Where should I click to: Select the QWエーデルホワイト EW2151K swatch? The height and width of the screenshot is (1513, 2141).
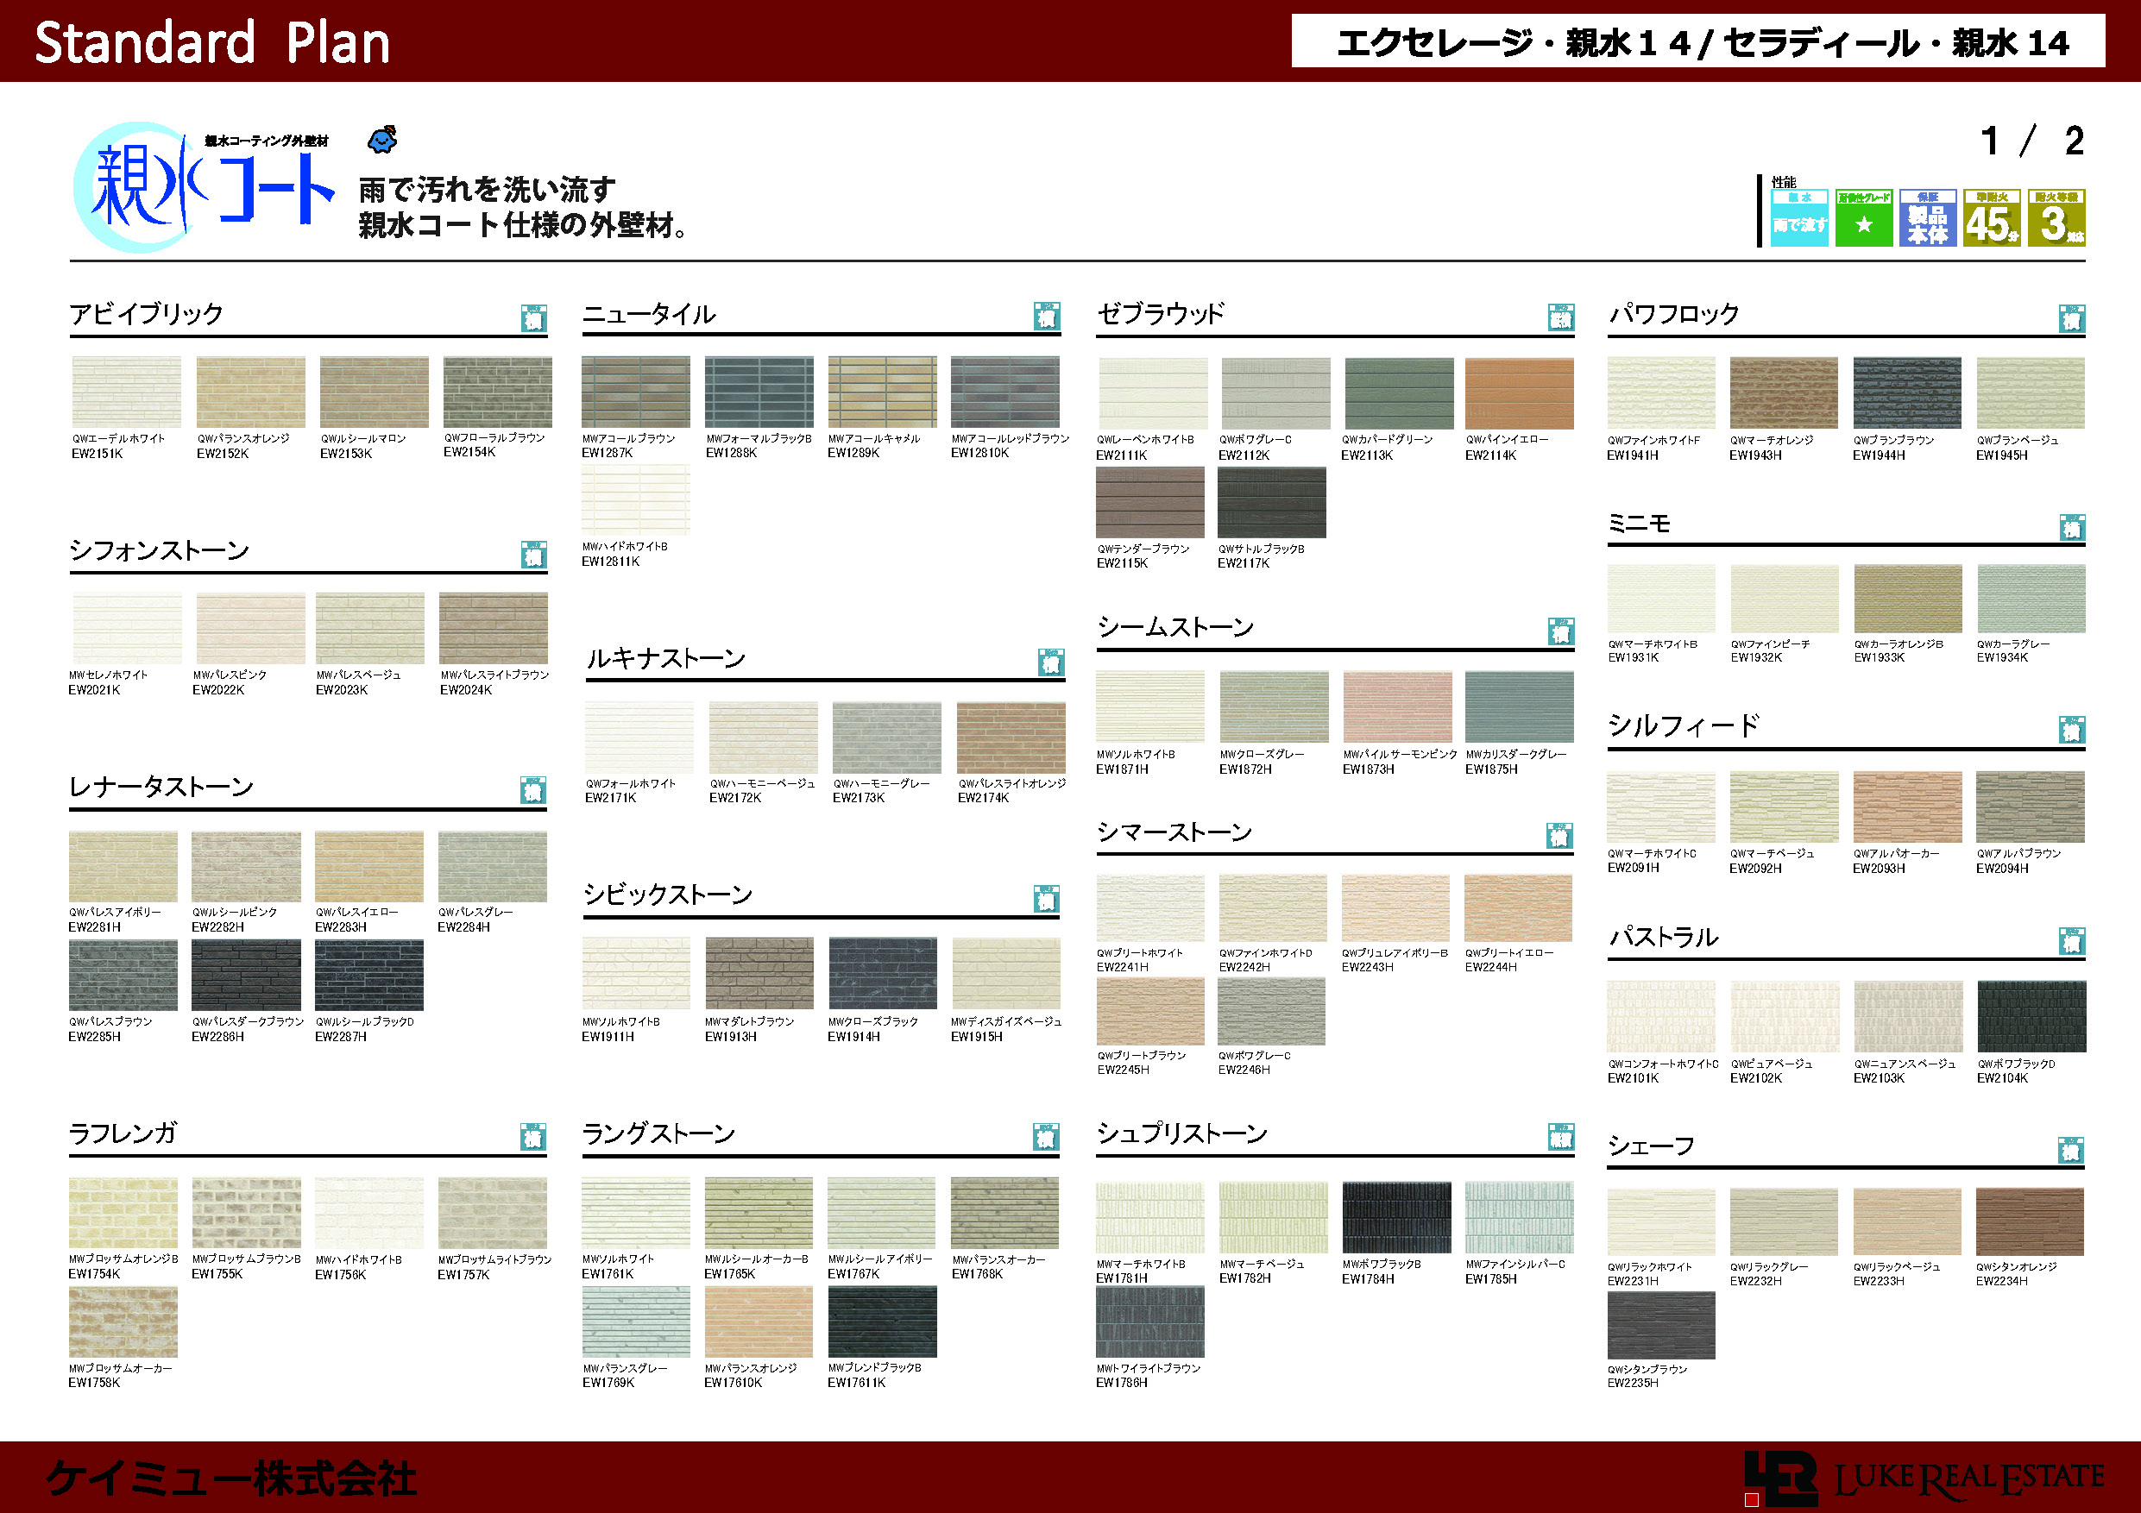pos(127,392)
